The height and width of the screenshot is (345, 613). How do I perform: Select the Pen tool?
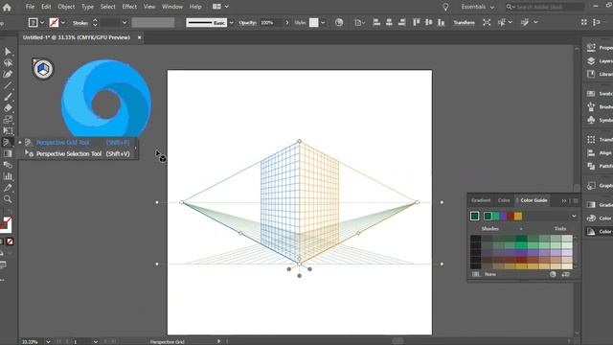tap(8, 74)
